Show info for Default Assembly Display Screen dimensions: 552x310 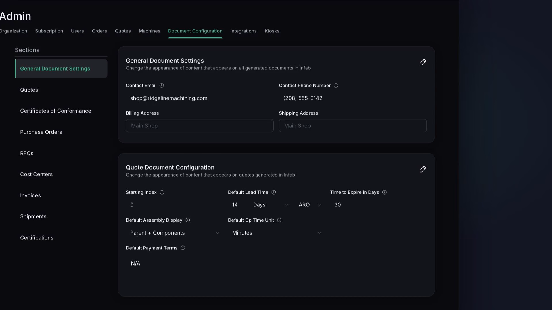coord(188,220)
